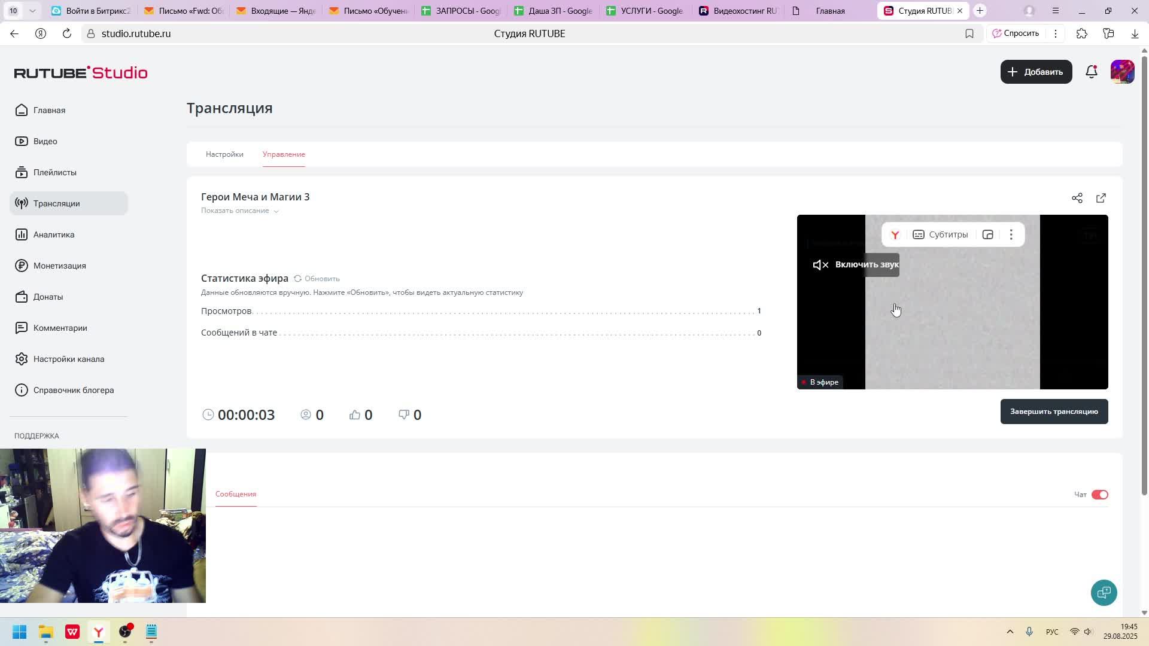
Task: Click the share icon for the stream
Action: [1077, 198]
